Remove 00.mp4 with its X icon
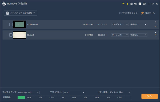This screenshot has height=102, width=160. (x=155, y=32)
